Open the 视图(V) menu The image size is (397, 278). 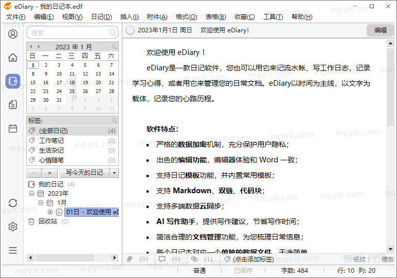(x=73, y=17)
